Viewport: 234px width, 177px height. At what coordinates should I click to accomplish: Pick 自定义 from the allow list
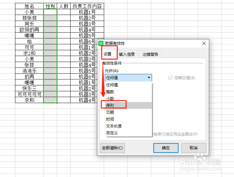pyautogui.click(x=129, y=133)
